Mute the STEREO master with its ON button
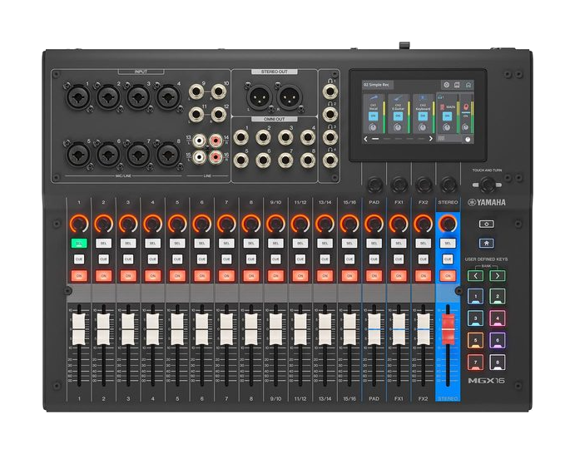The image size is (575, 454). coord(448,275)
